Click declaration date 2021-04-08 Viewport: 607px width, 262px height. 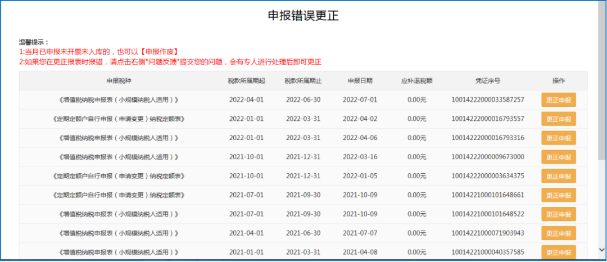point(360,252)
